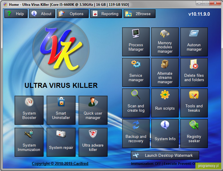223x171 pixels.
Task: Open Copyright 2010-2019 Carifred link
Action: click(60, 163)
